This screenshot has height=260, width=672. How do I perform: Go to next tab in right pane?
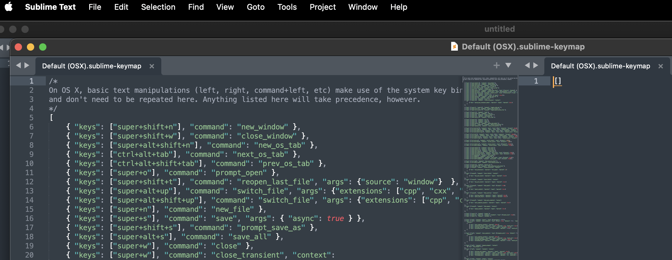coord(536,65)
